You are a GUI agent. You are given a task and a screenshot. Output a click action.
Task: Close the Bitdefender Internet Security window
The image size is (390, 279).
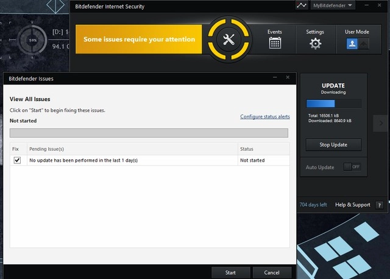(x=379, y=5)
